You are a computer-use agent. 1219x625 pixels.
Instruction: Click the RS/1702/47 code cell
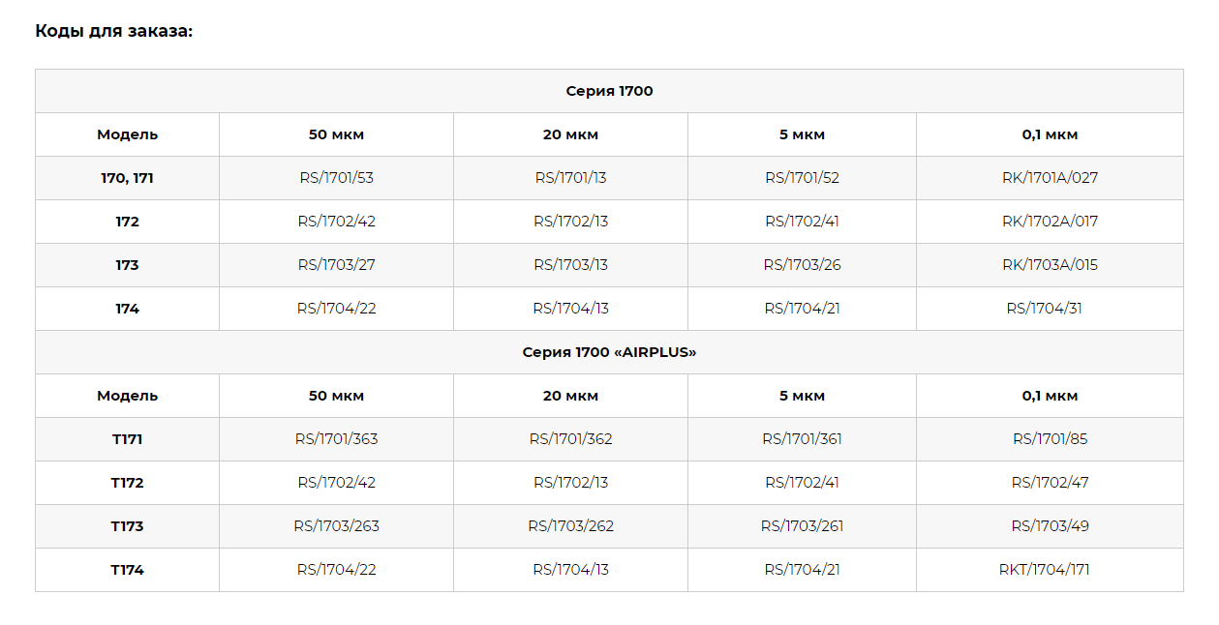1050,483
